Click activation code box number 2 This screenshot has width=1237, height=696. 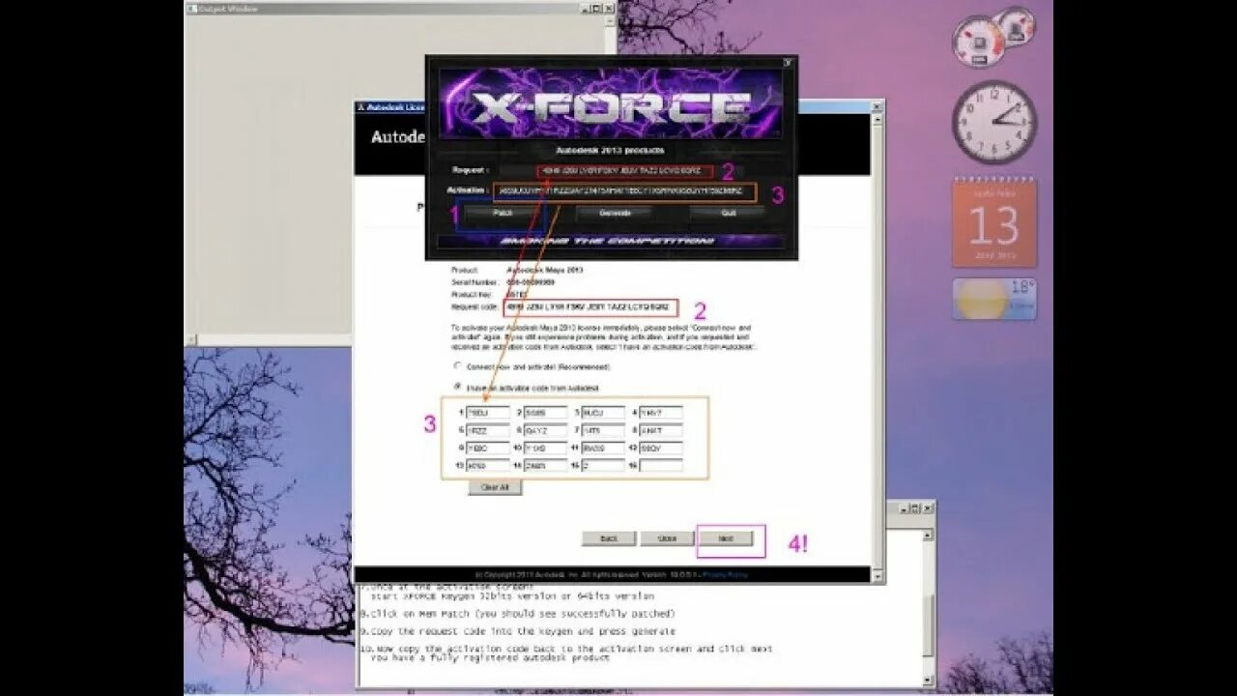(546, 413)
